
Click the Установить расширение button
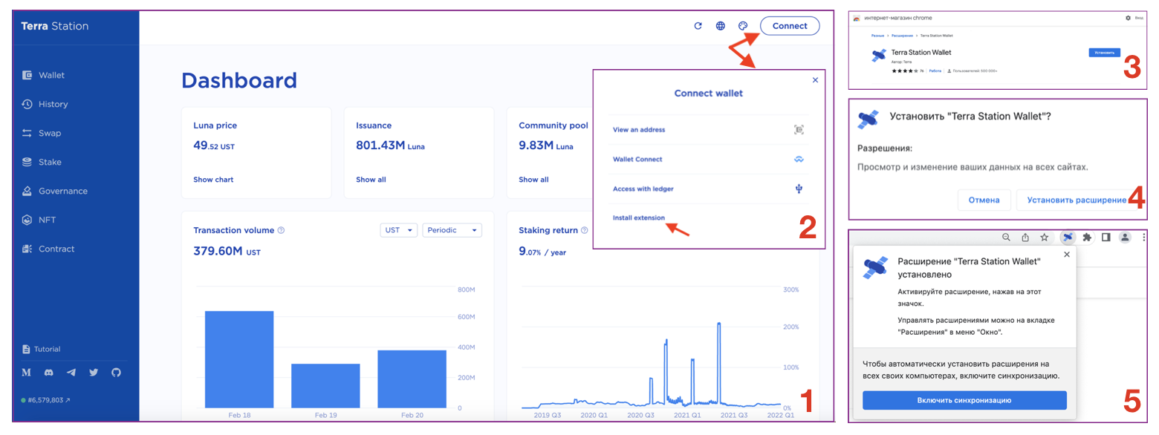1071,200
